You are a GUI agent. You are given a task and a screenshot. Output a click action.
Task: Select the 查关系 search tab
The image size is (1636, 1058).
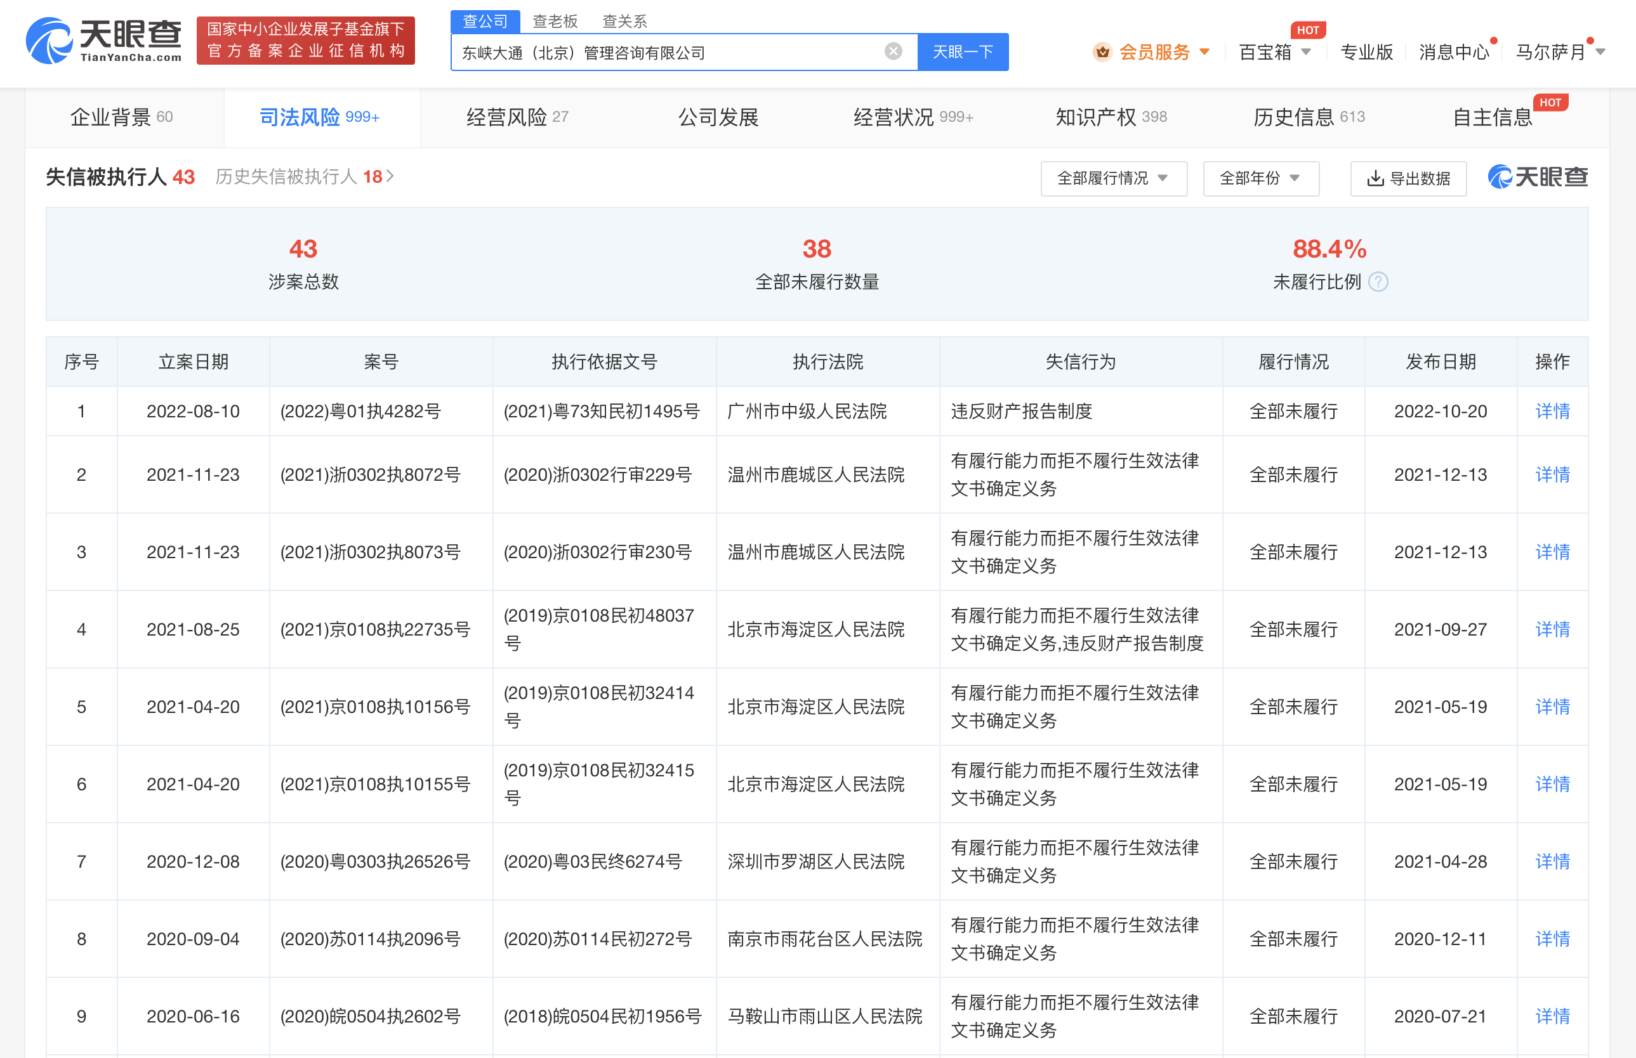click(x=624, y=22)
